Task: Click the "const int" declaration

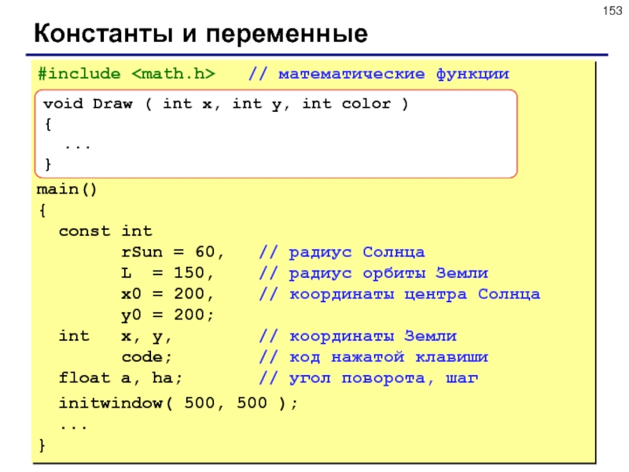Action: [105, 231]
